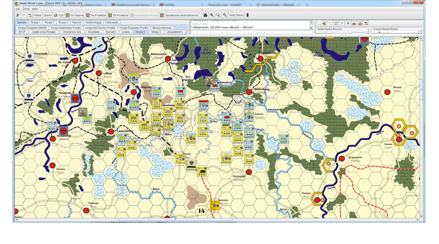Roll the 1D6 dice button
This screenshot has width=439, height=244.
[x=59, y=15]
